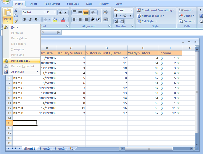Apply red Font Color
Viewport: 203px width, 154px height.
coord(63,19)
